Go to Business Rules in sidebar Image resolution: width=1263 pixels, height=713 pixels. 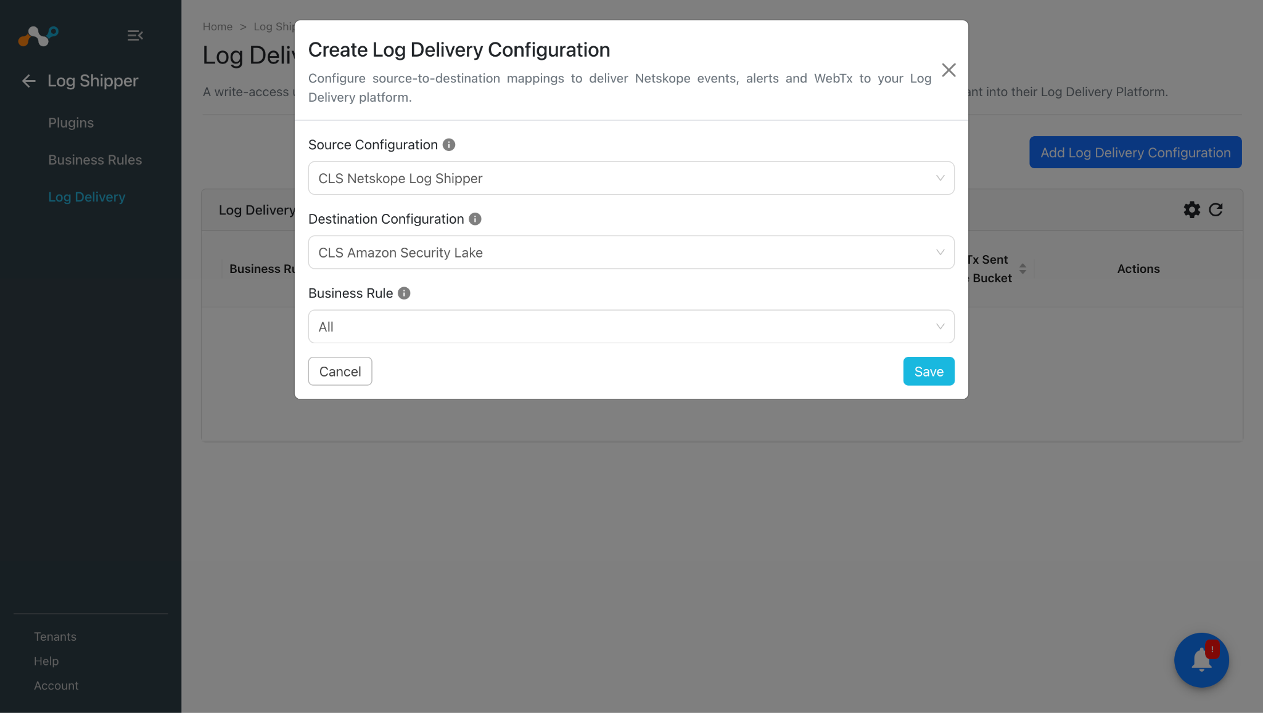[95, 160]
